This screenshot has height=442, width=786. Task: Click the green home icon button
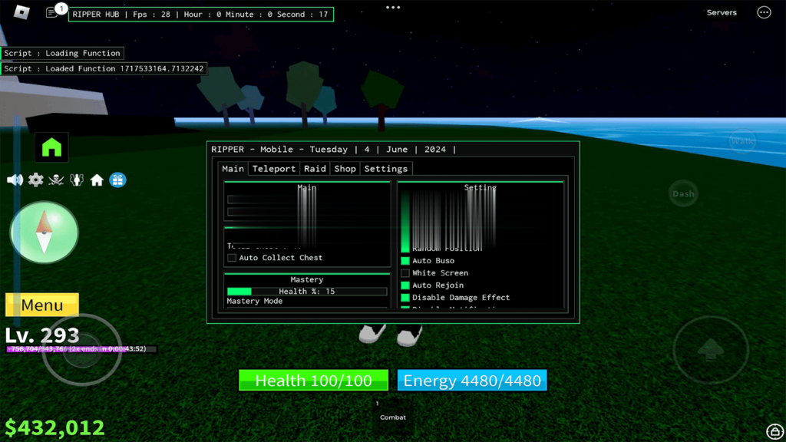pos(51,147)
